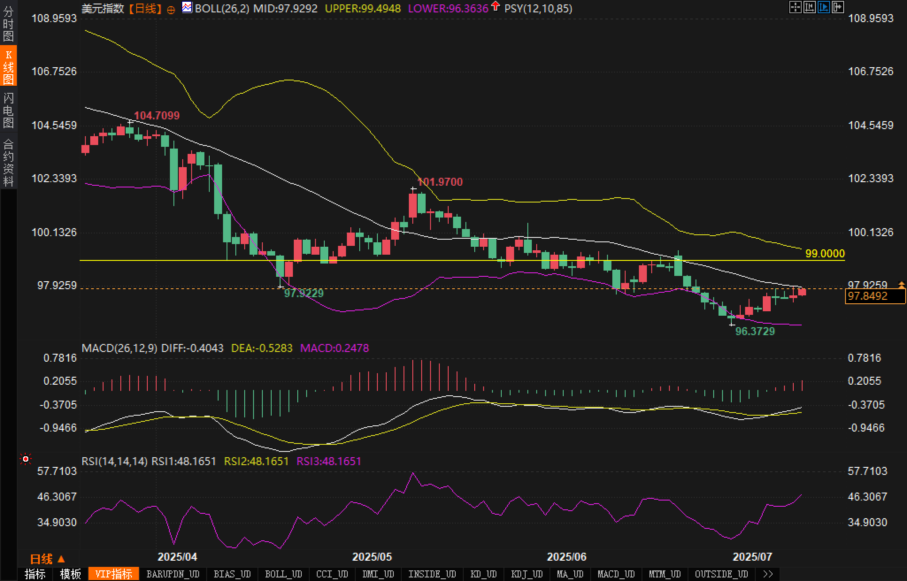Show more indicators with the >> arrow

[x=768, y=574]
